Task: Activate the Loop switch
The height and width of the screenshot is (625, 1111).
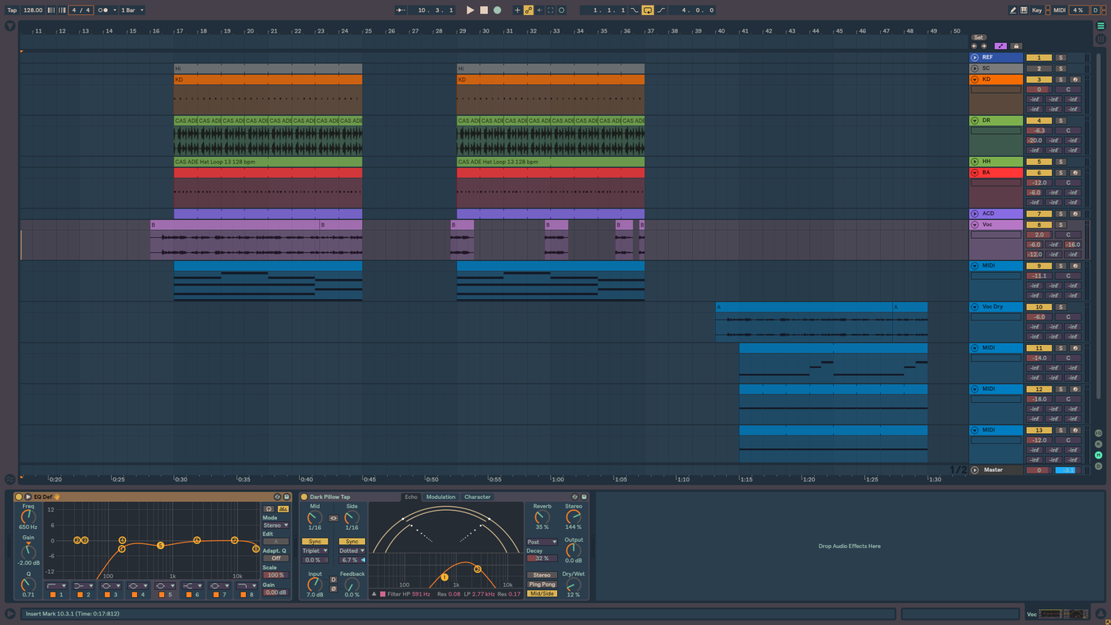Action: tap(648, 10)
